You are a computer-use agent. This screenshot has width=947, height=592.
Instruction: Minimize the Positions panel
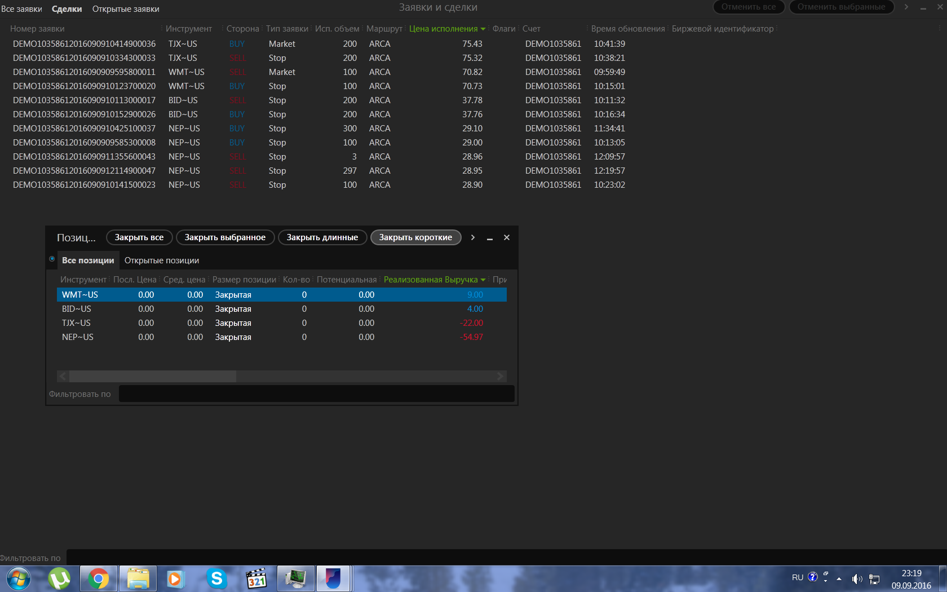[x=490, y=238]
